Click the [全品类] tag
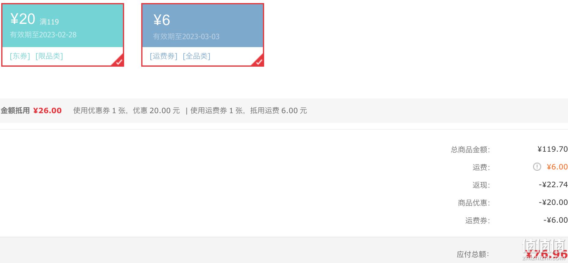 [197, 56]
